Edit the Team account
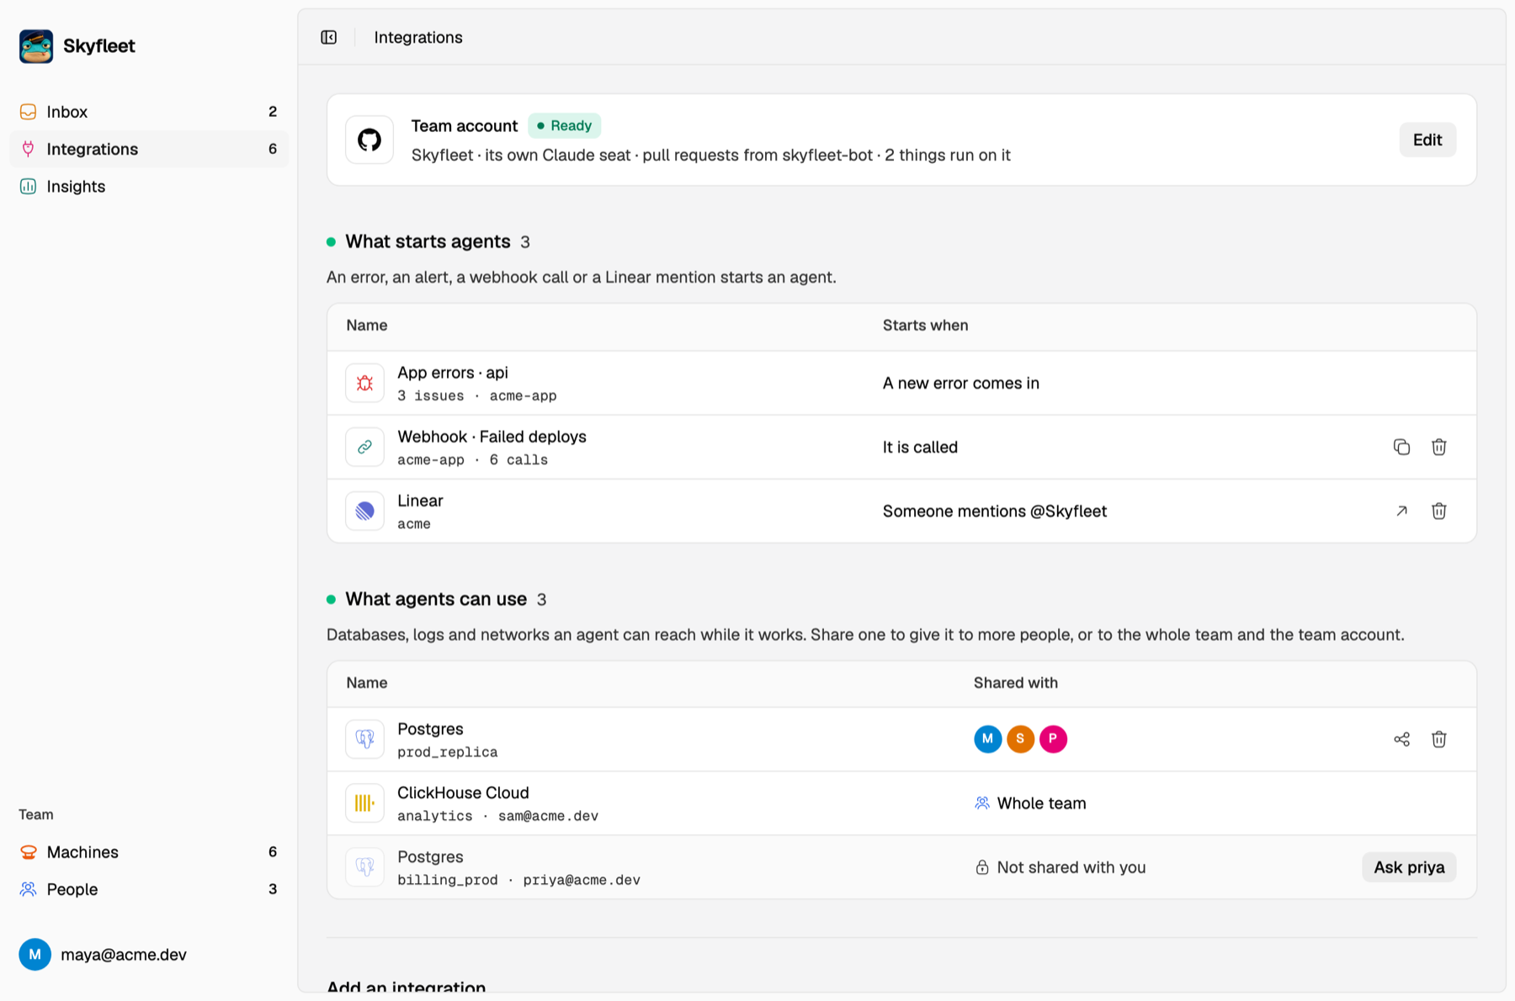Screen dimensions: 1515x1001 coord(1427,140)
